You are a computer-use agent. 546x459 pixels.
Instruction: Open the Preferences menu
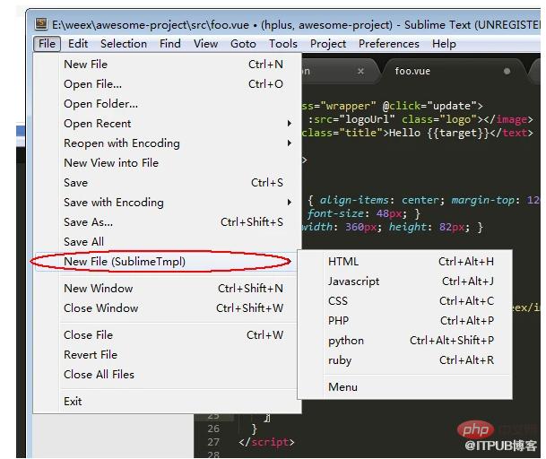389,44
